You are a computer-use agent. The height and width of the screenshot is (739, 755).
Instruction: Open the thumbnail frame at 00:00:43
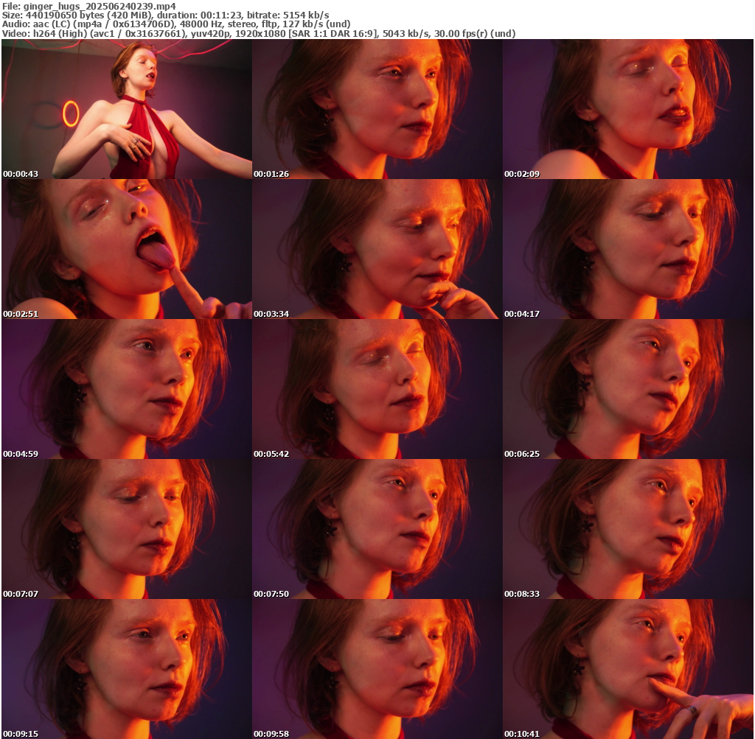point(126,109)
